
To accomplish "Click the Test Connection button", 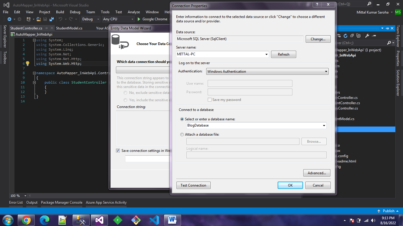I will [194, 185].
